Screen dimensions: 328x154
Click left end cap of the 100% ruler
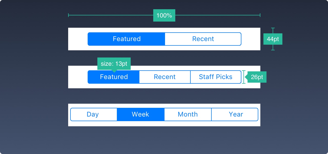coord(68,15)
